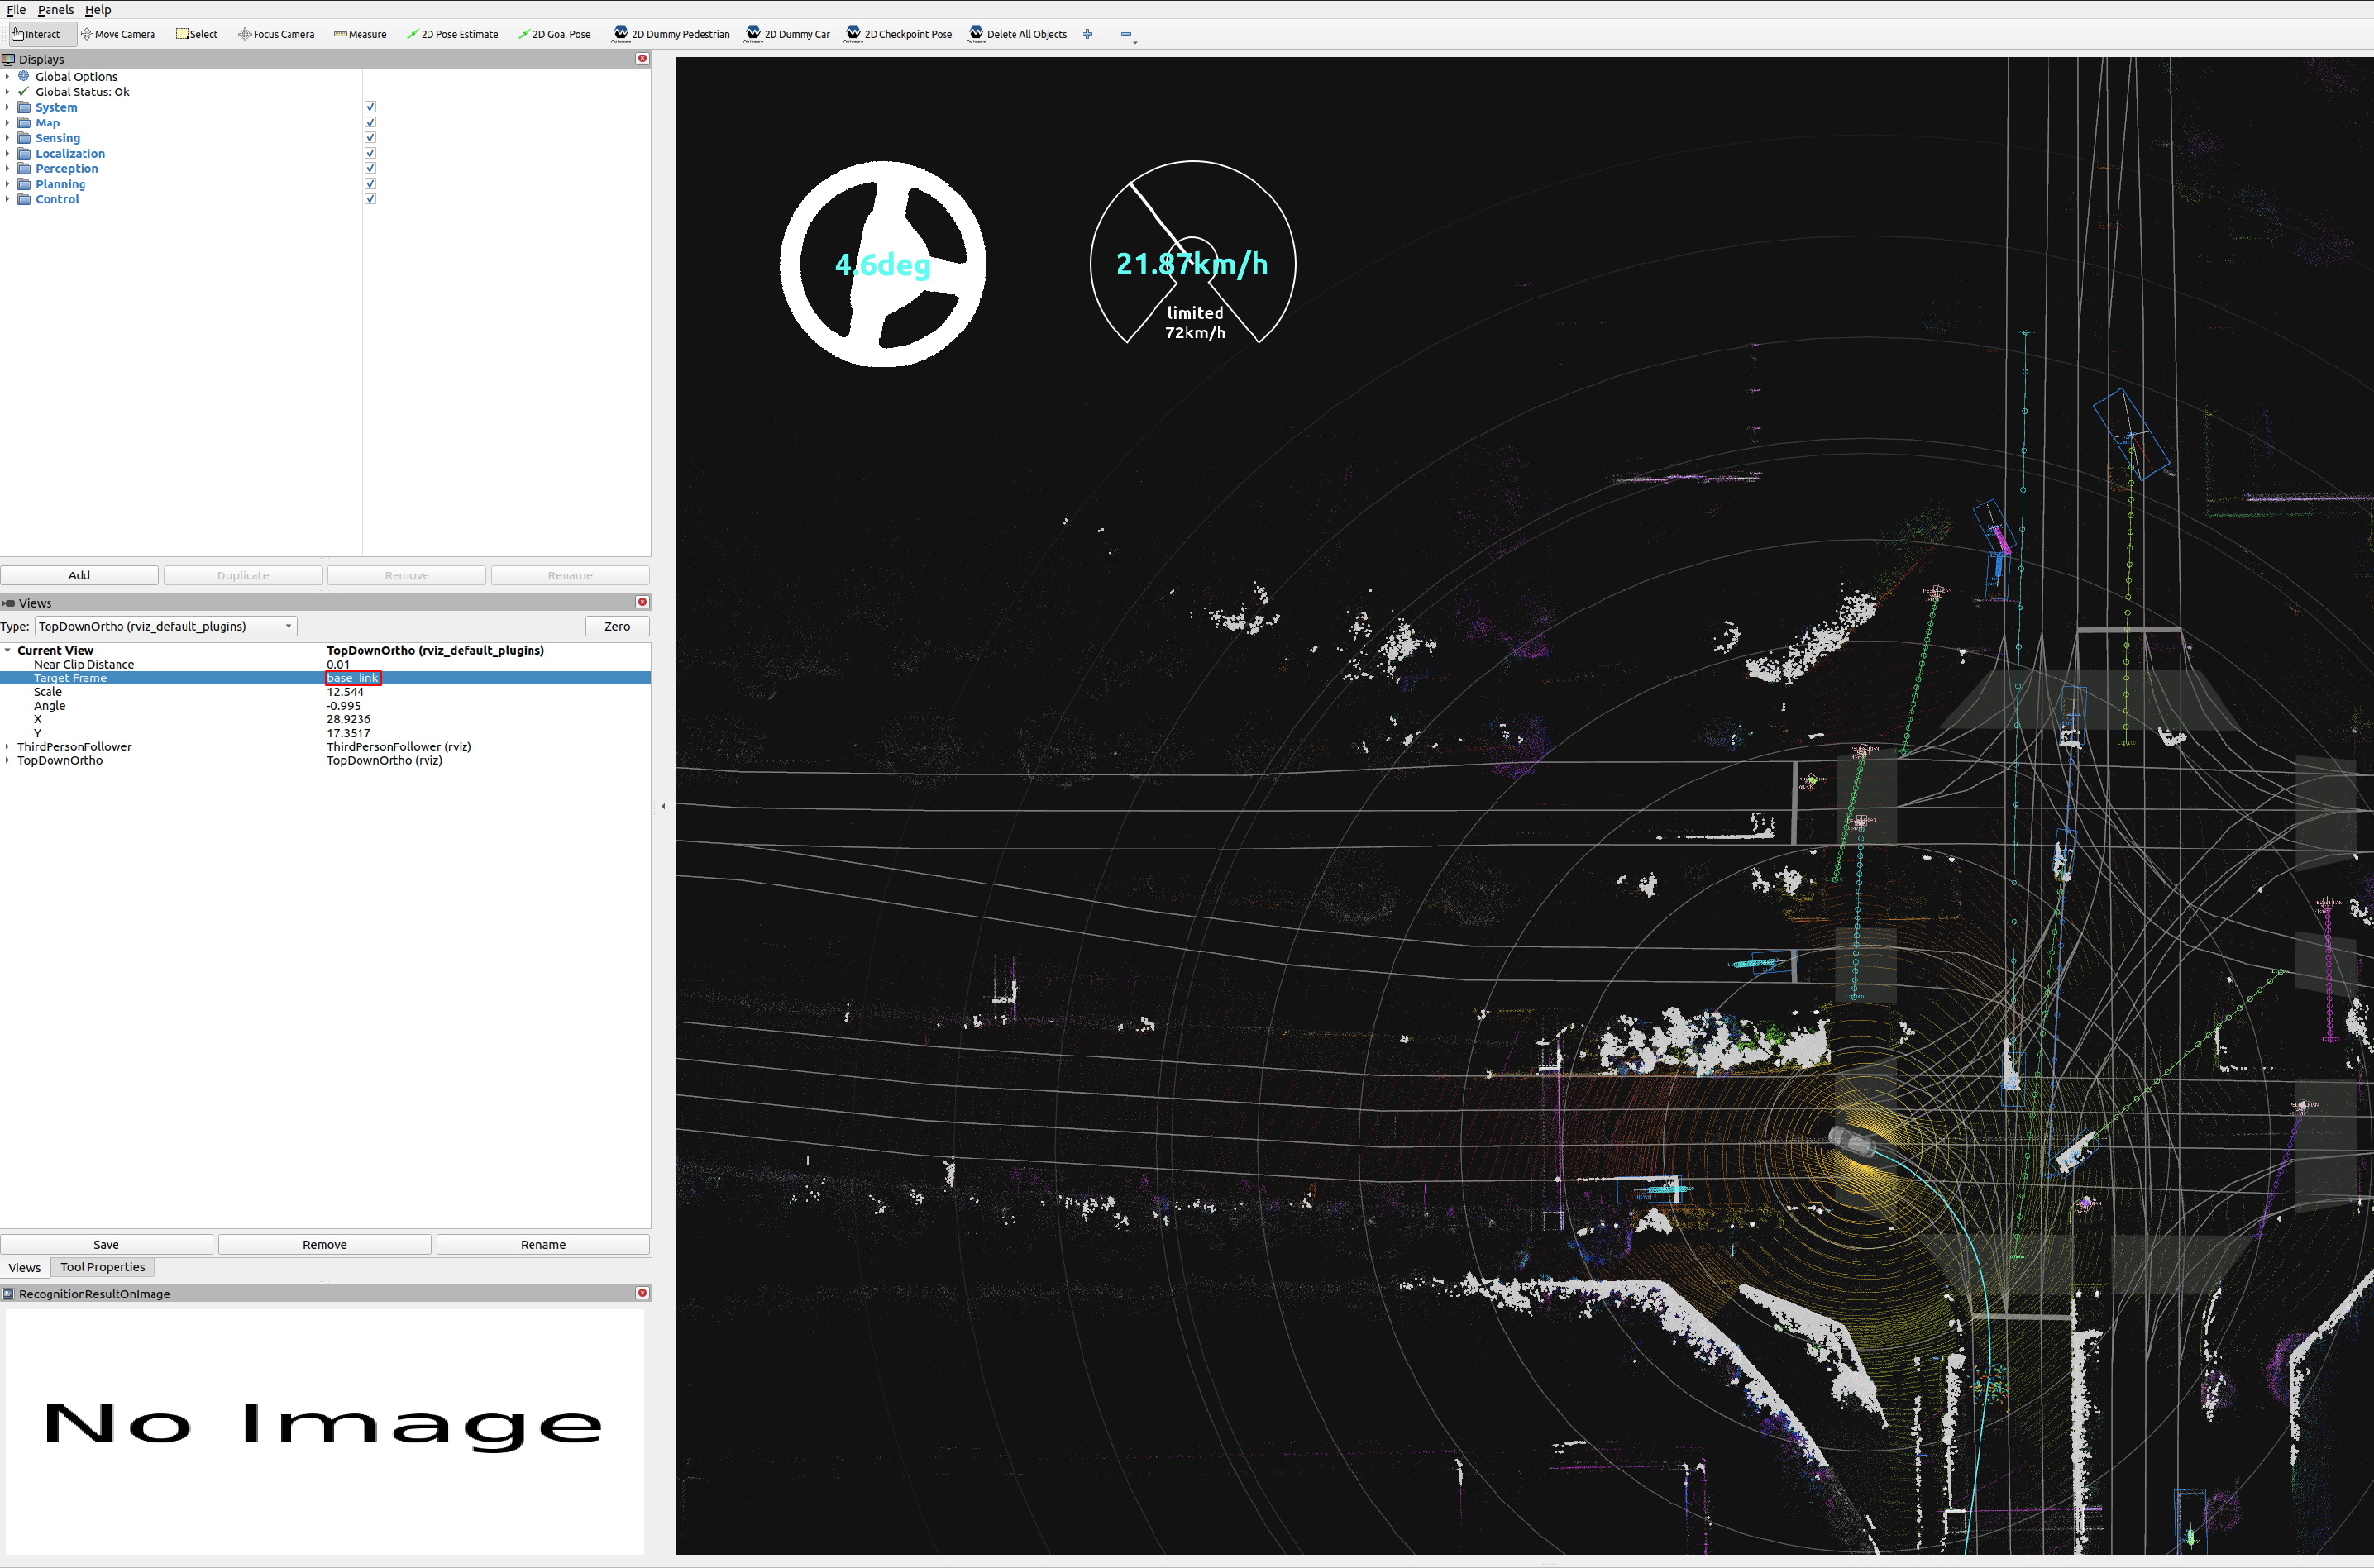This screenshot has height=1568, width=2374.
Task: Expand the ThirdPersonFollower view entry
Action: [x=7, y=747]
